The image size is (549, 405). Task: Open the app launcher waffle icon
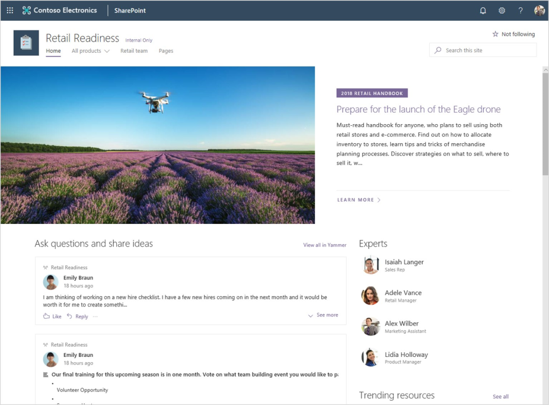pos(10,11)
